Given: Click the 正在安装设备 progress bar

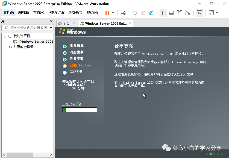Looking at the screenshot, I should tap(80, 110).
